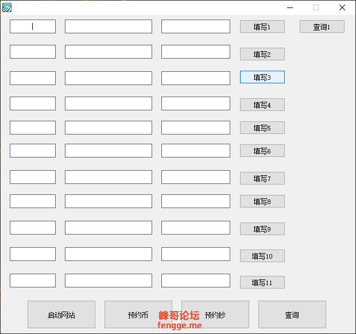Screen dimensions: 356x334
Task: Click the 填写2 button
Action: 262,54
